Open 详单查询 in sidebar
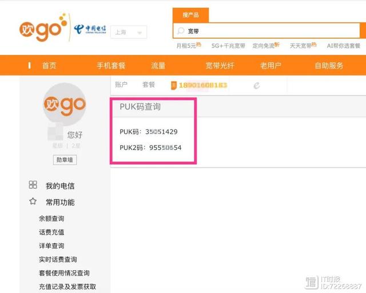This screenshot has height=293, width=366. pos(51,246)
